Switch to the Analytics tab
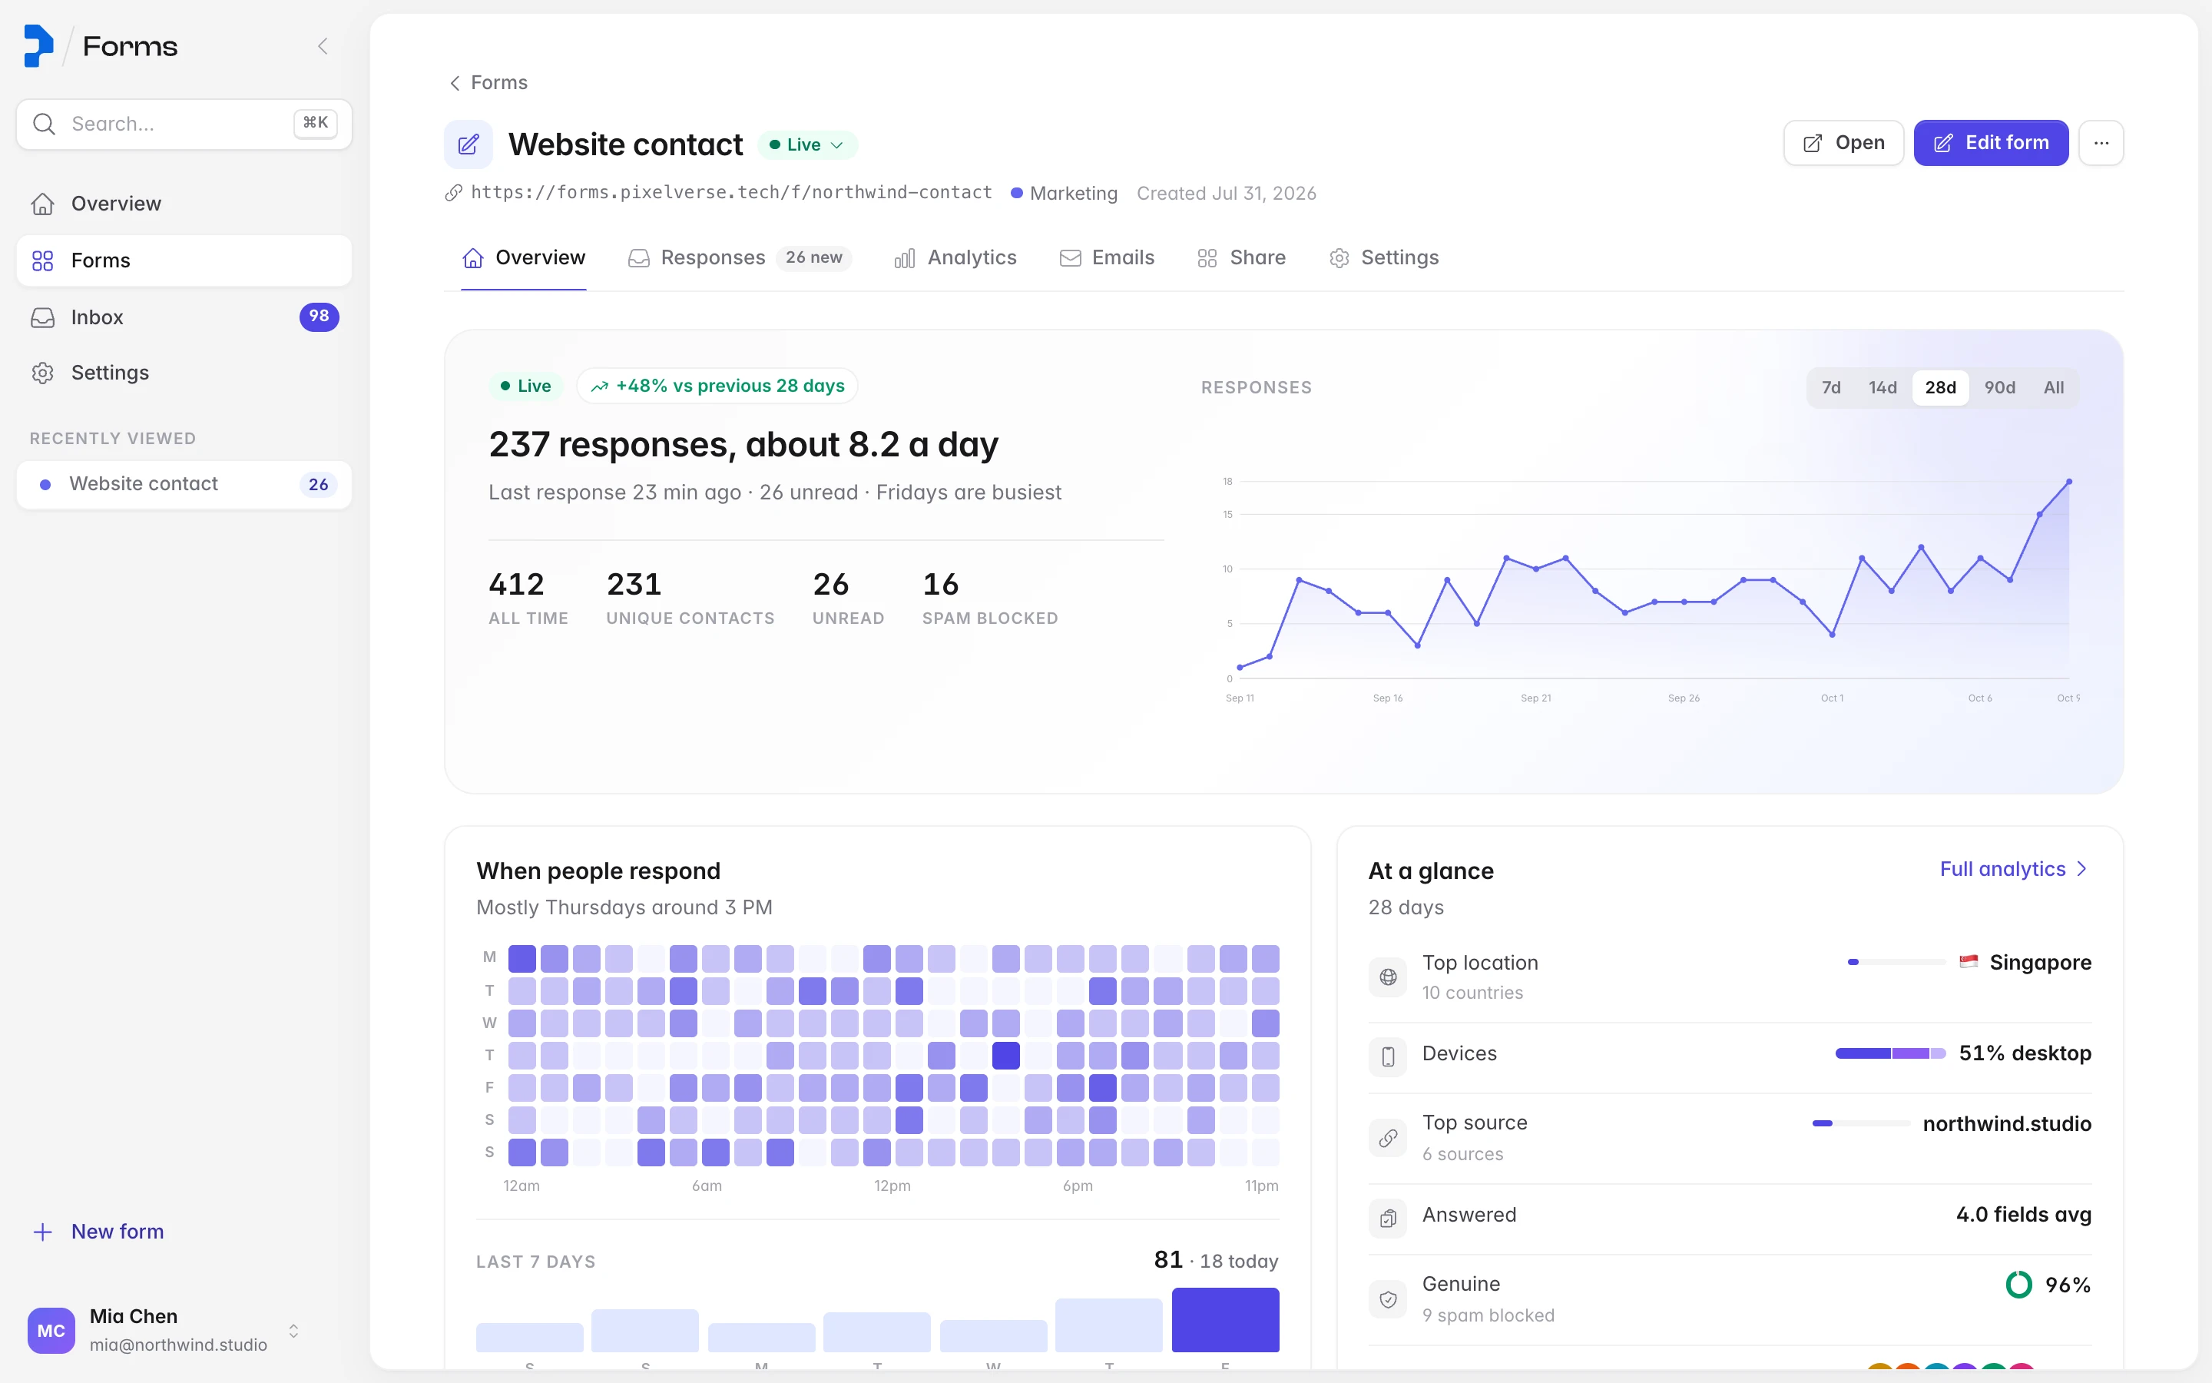The image size is (2212, 1383). 955,258
